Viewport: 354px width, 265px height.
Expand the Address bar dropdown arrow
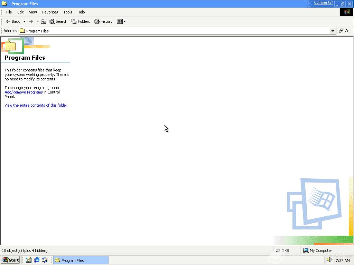(x=333, y=31)
